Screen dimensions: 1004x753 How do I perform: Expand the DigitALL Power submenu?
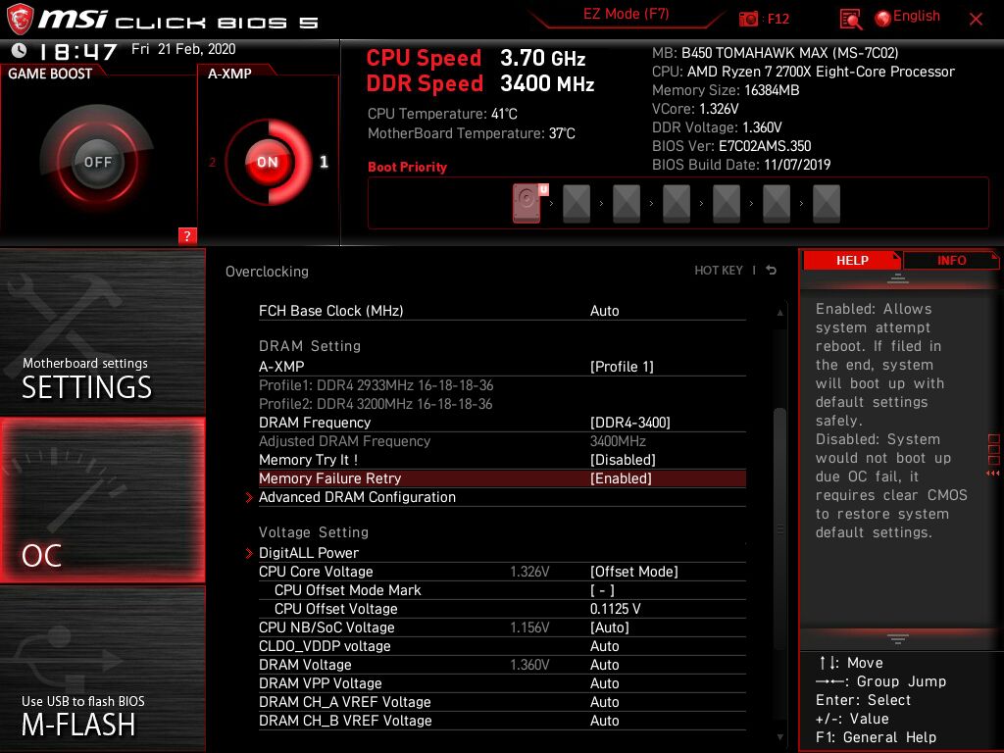pyautogui.click(x=309, y=553)
